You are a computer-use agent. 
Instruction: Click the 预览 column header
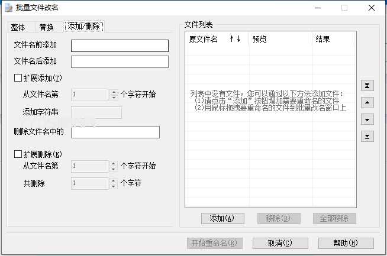click(x=280, y=40)
